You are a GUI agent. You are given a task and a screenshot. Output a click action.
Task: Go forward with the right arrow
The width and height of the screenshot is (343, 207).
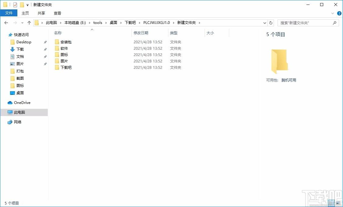click(x=15, y=23)
